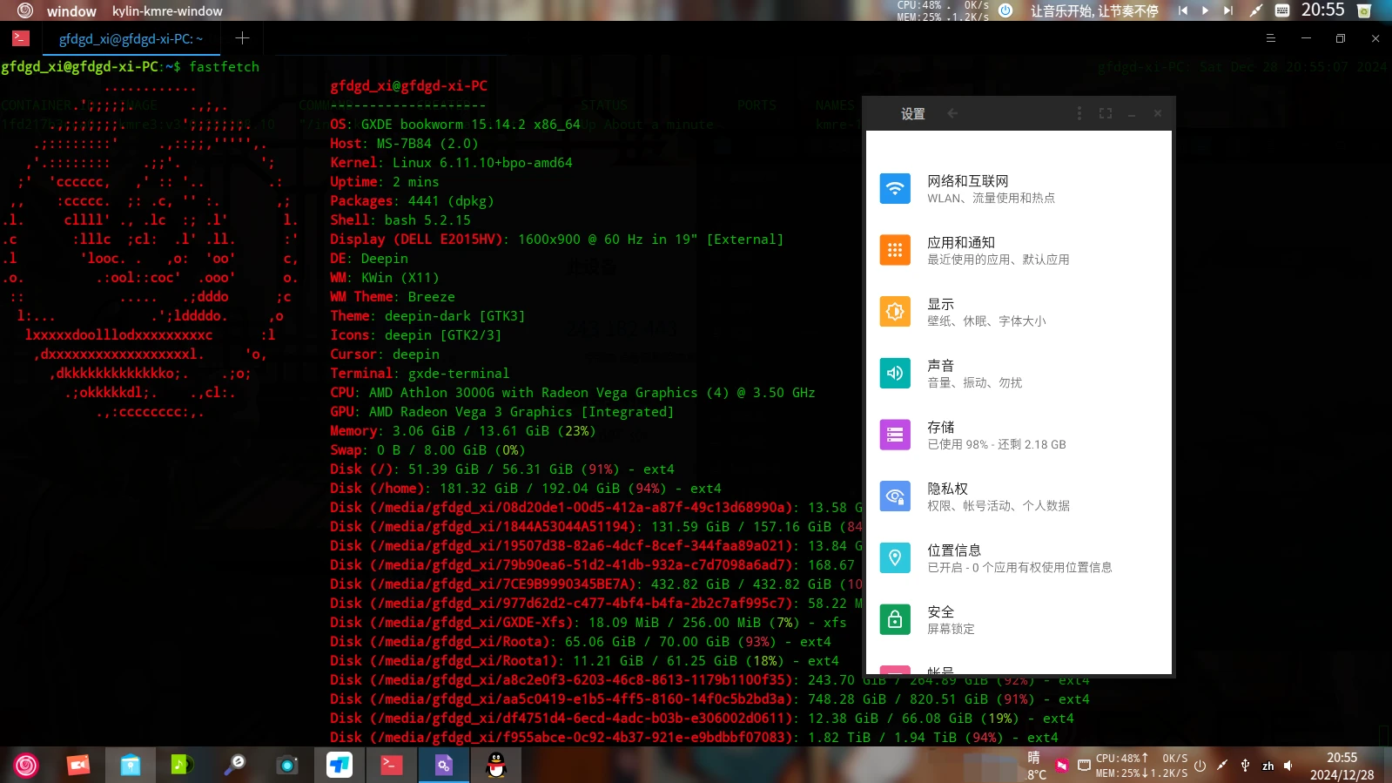Select the gfdgd_xi@gfdgd-xi-PC terminal tab
Viewport: 1392px width, 783px height.
pos(131,38)
